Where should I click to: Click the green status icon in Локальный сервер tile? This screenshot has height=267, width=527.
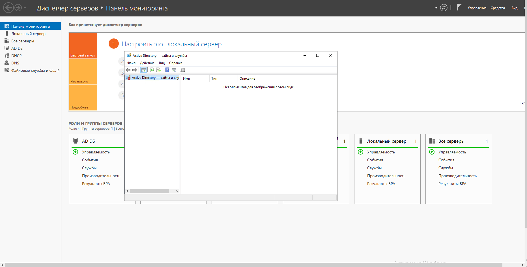[361, 152]
